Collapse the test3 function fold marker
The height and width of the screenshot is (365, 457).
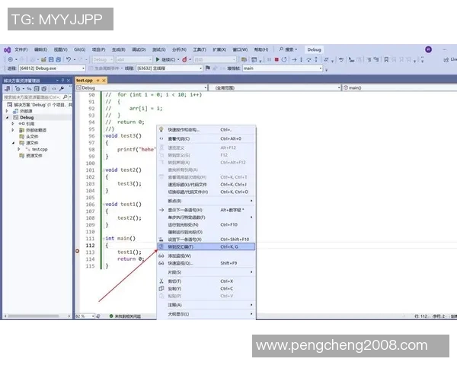103,135
